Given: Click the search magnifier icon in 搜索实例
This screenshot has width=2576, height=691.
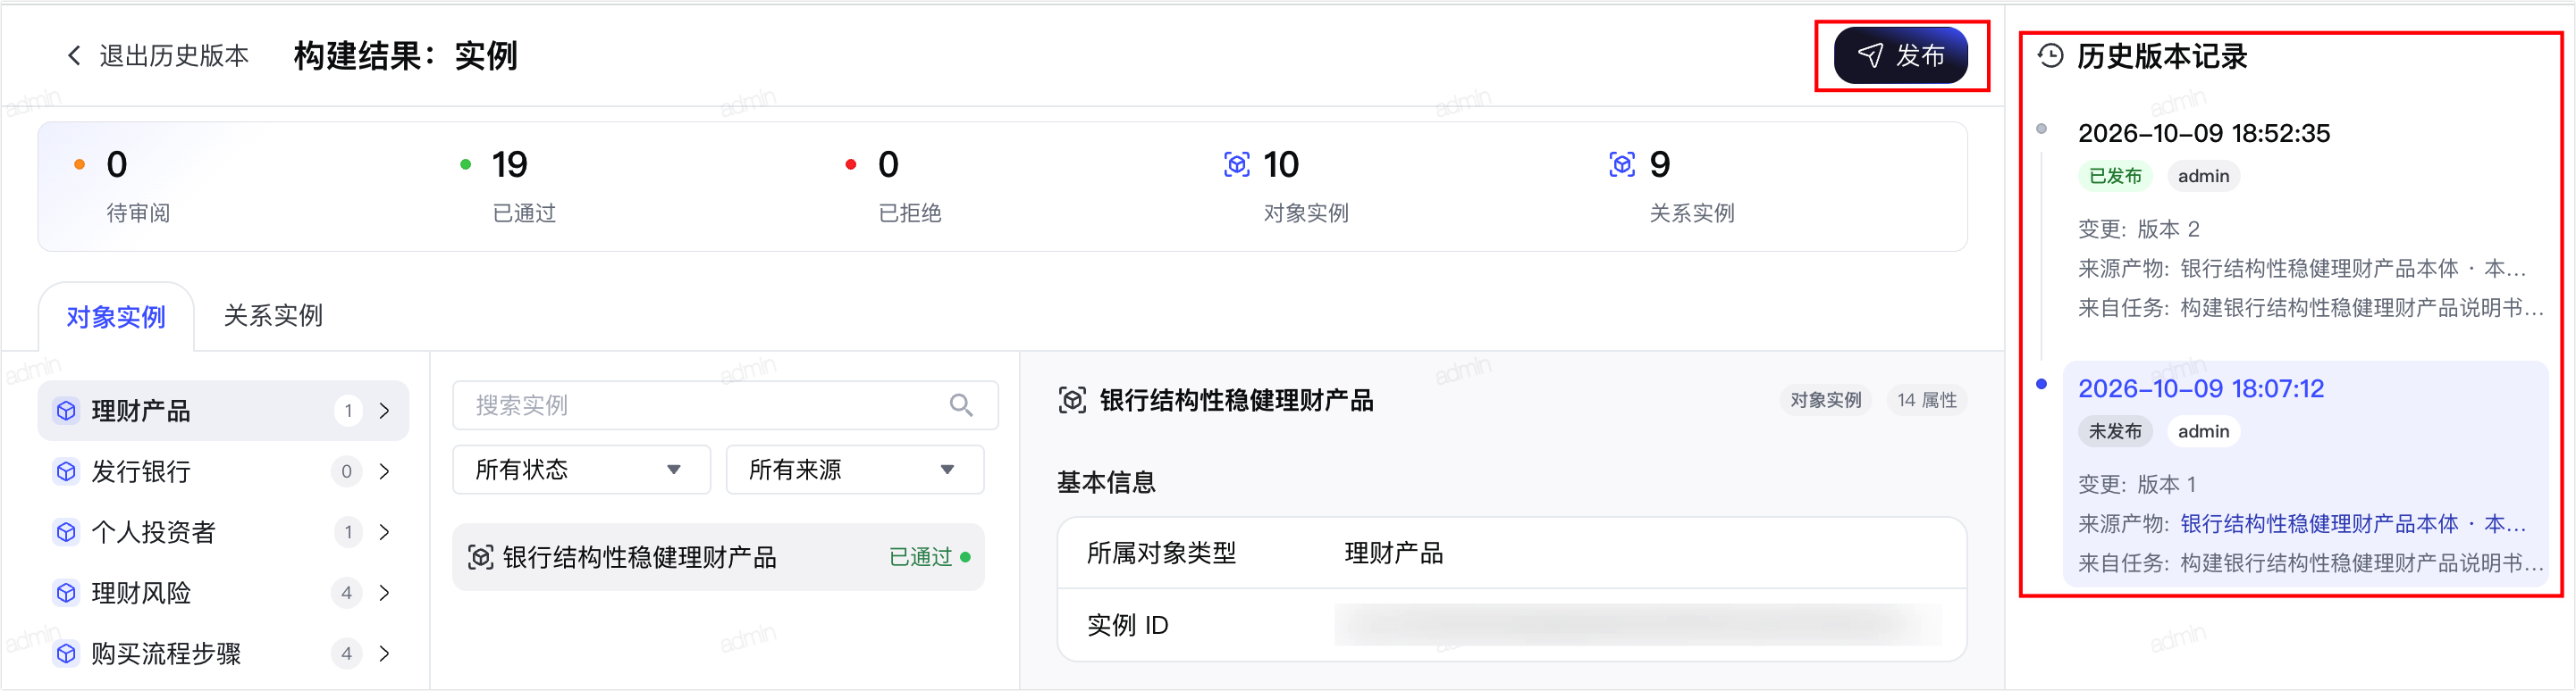Looking at the screenshot, I should point(961,405).
